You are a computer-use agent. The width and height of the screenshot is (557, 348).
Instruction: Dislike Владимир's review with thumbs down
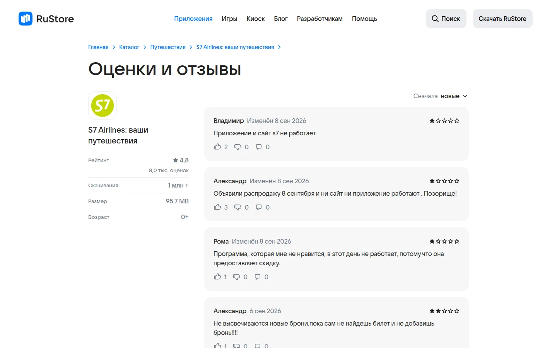[x=238, y=147]
